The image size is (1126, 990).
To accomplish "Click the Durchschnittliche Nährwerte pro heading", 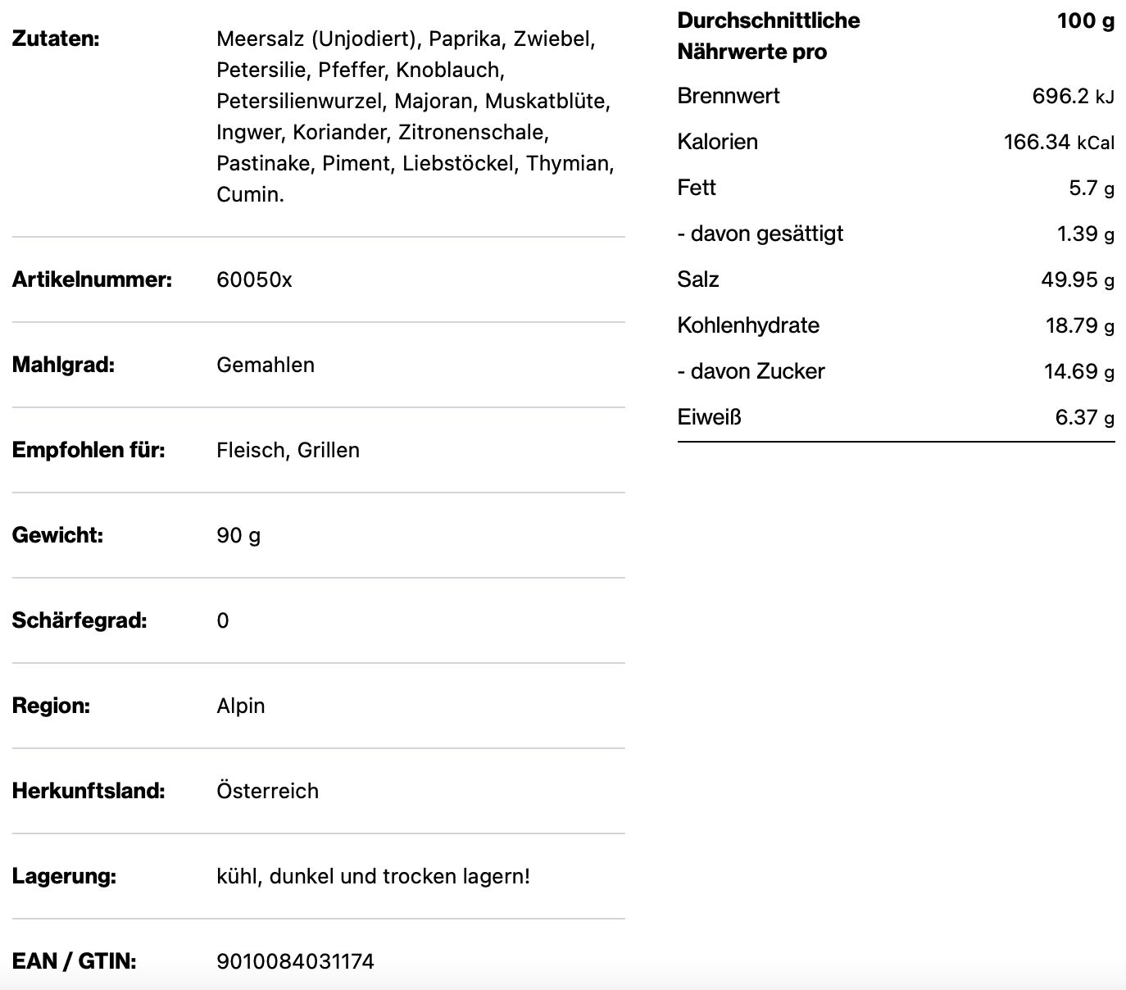I will tap(768, 36).
